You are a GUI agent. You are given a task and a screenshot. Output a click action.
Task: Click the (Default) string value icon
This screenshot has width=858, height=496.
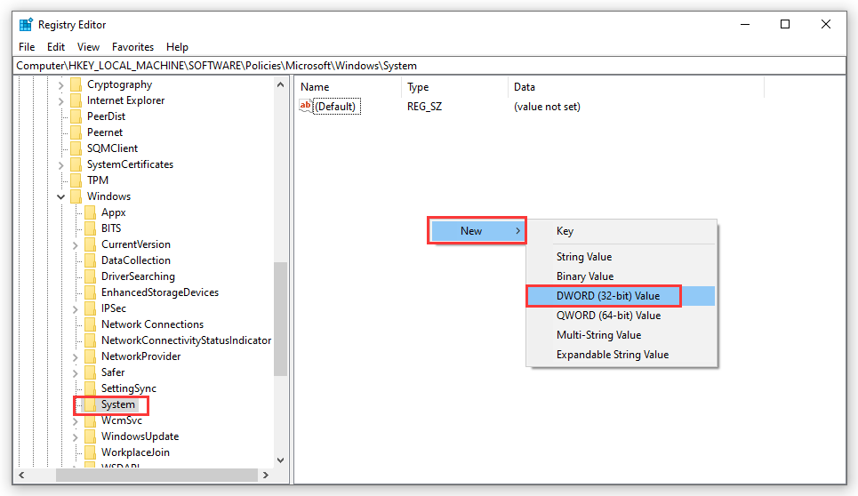coord(307,107)
